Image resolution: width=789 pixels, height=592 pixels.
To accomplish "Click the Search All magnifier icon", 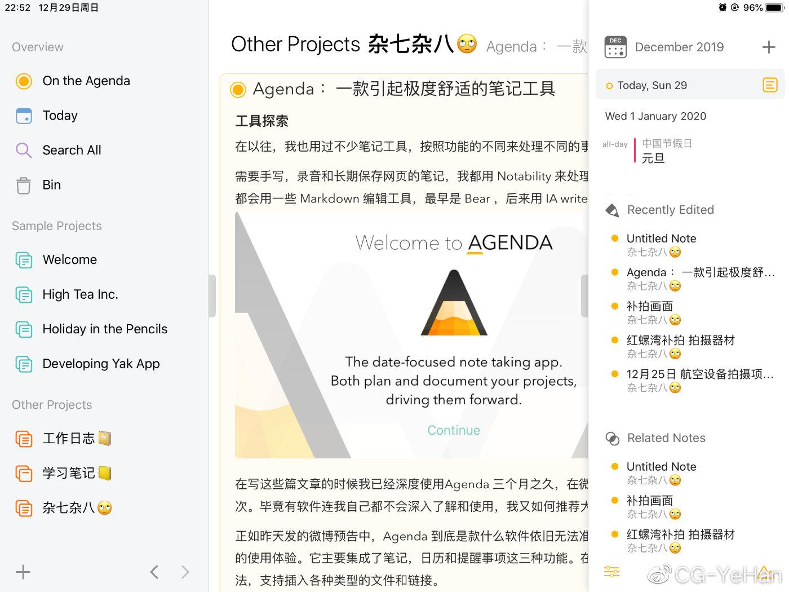I will (x=23, y=150).
